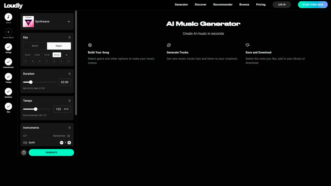331x186 pixels.
Task: Decrease Synth count with minus icon
Action: 61,143
